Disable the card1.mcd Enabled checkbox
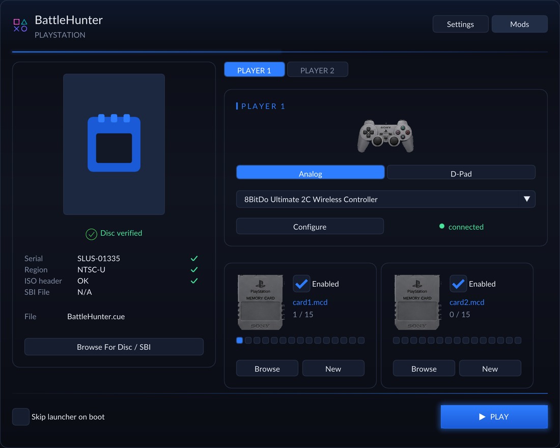This screenshot has height=448, width=560. pyautogui.click(x=301, y=284)
